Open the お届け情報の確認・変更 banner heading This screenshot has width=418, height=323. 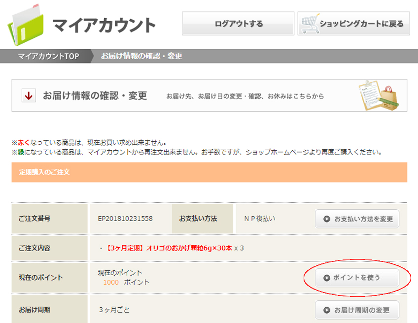coord(95,96)
